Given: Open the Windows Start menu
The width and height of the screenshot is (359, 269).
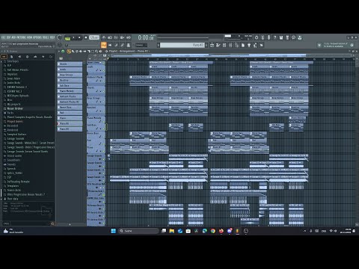Looking at the screenshot, I should click(113, 231).
